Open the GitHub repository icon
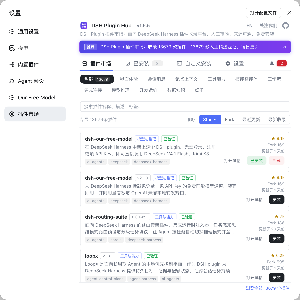This screenshot has height=300, width=300. click(286, 26)
